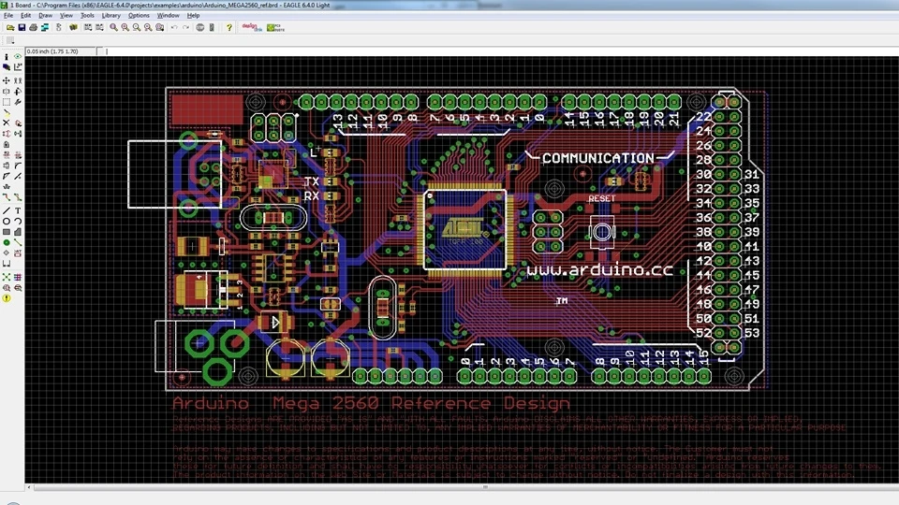The width and height of the screenshot is (899, 505).
Task: Open help via the yellow question mark
Action: click(229, 27)
